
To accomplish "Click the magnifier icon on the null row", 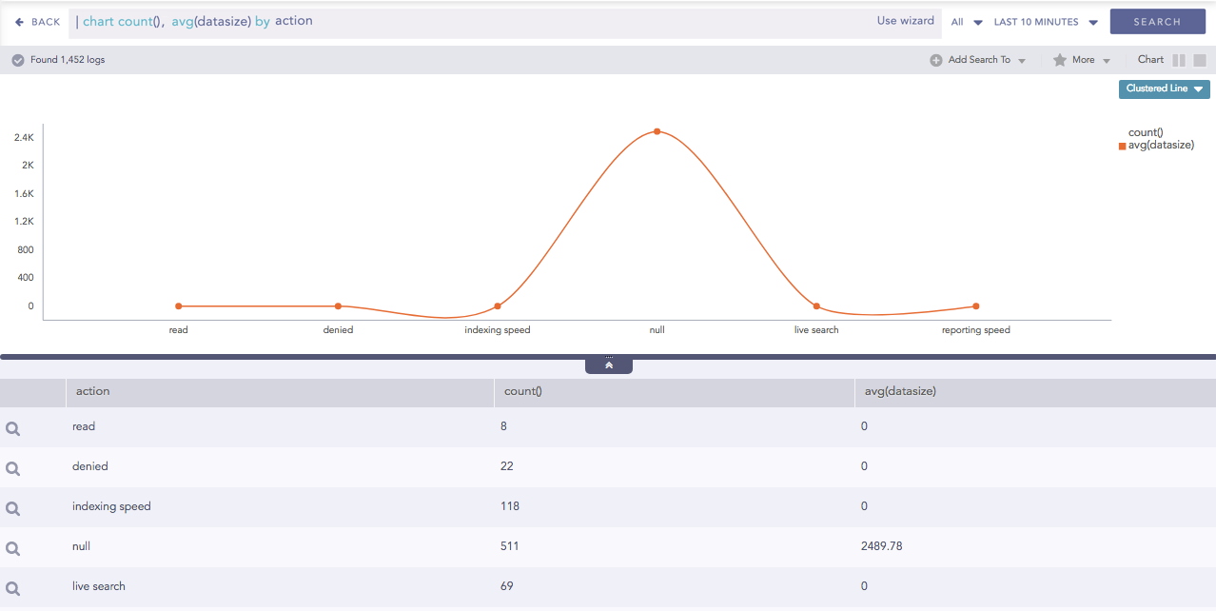I will pyautogui.click(x=12, y=547).
